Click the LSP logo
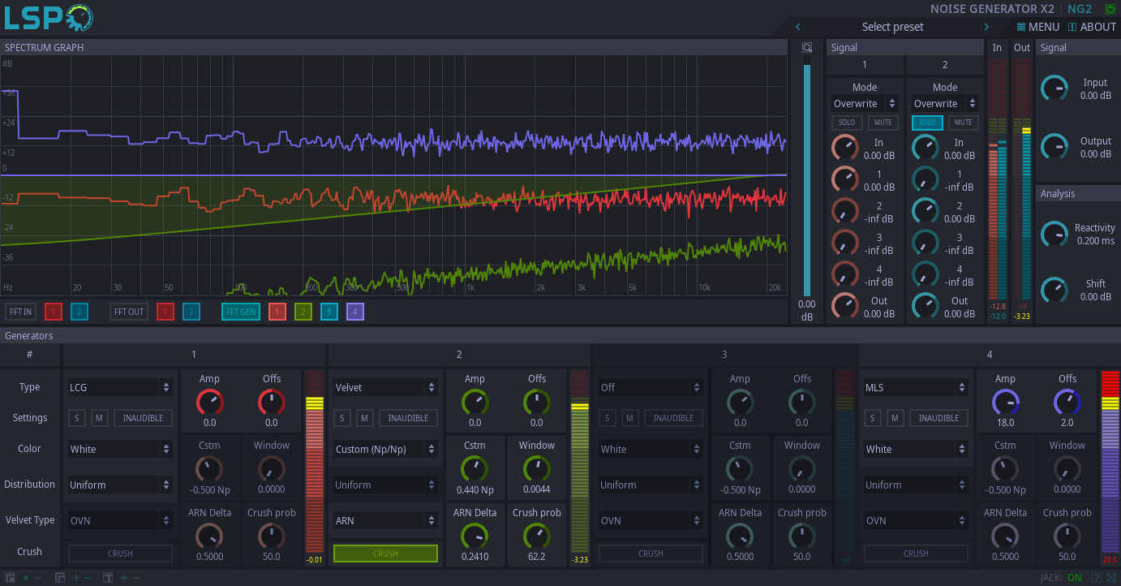This screenshot has width=1121, height=586. [49, 18]
